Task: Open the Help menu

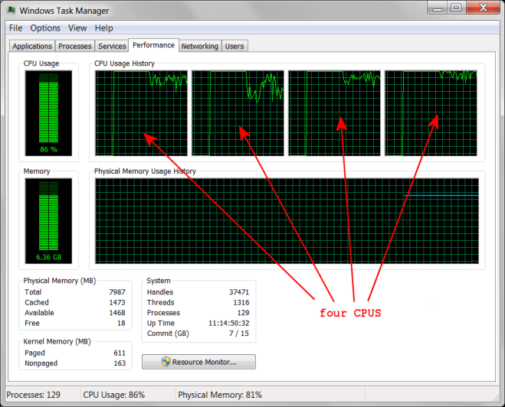Action: tap(103, 28)
